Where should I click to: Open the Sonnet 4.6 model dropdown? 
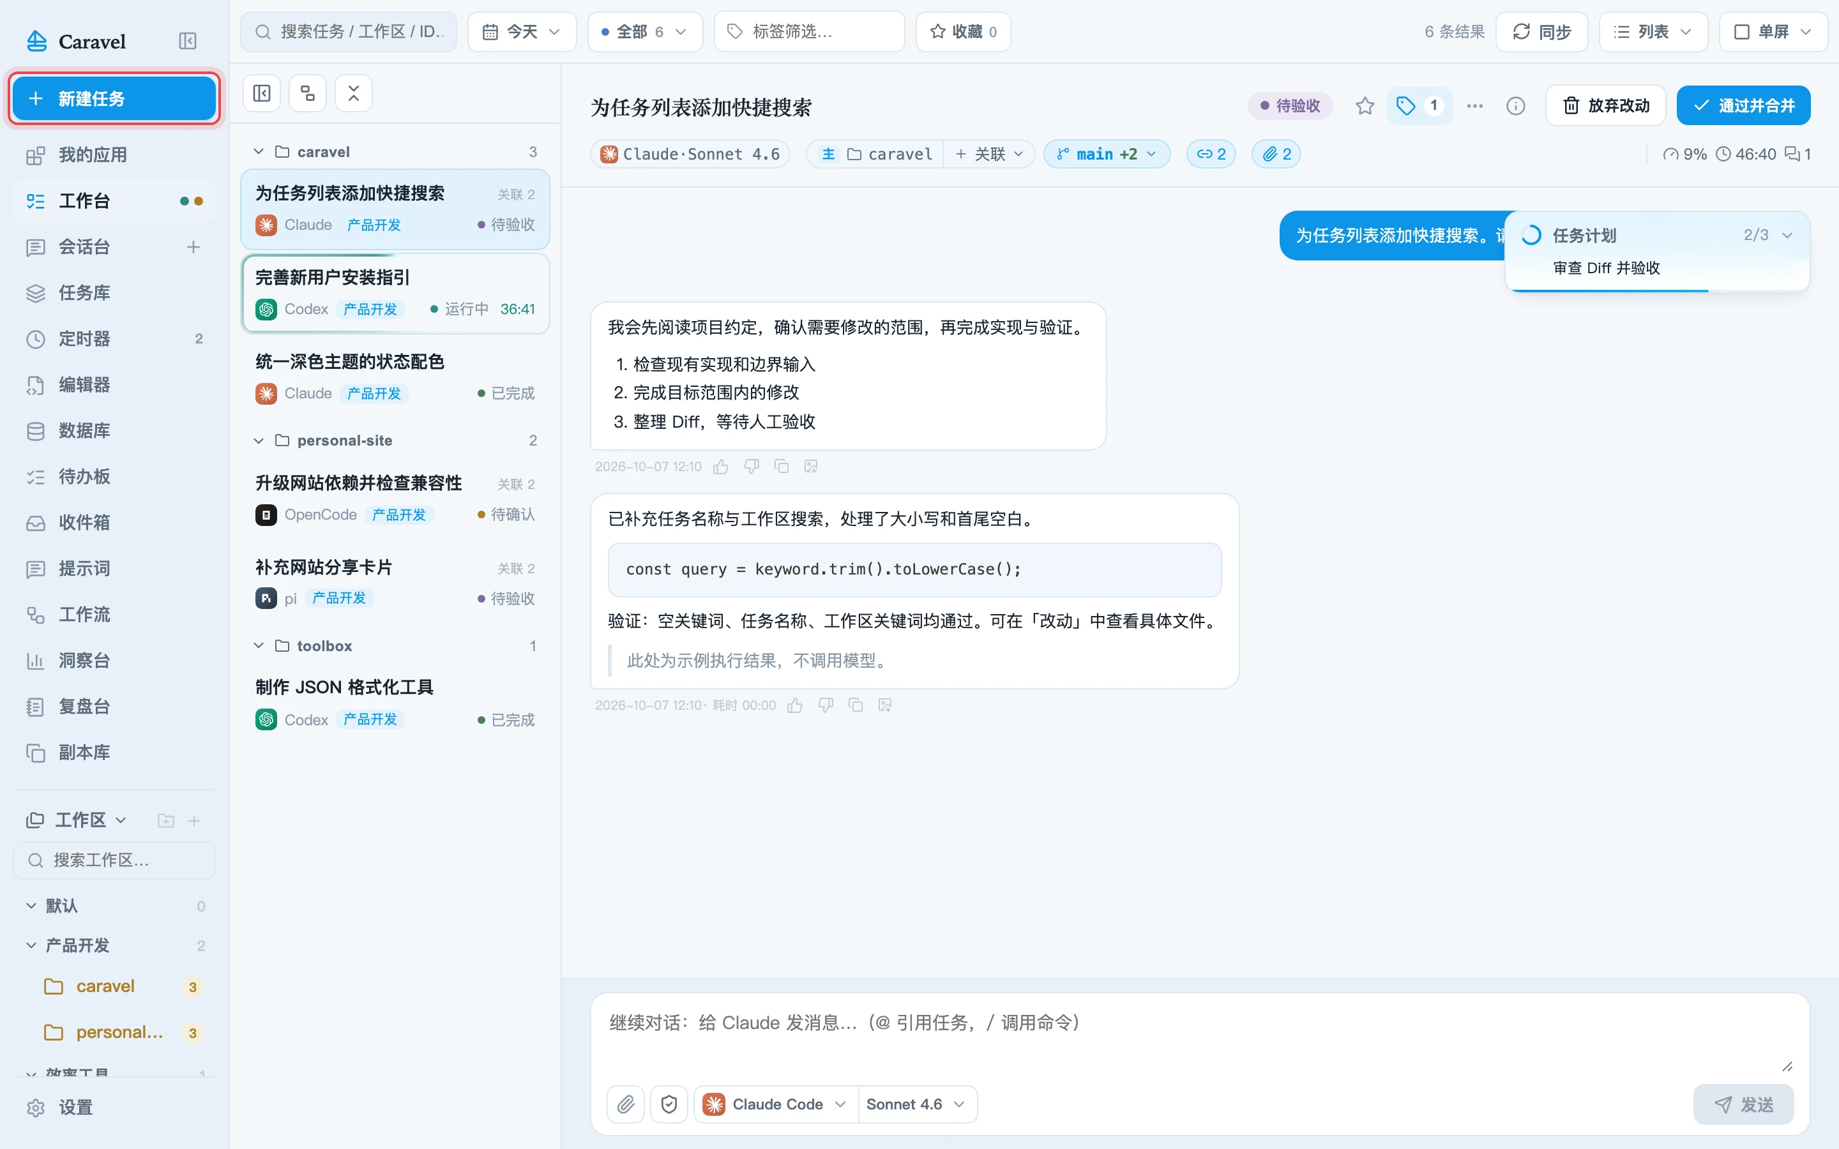point(916,1104)
